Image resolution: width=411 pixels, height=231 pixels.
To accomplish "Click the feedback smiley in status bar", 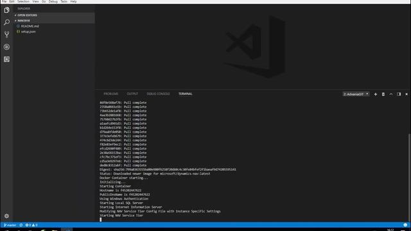I will click(405, 225).
